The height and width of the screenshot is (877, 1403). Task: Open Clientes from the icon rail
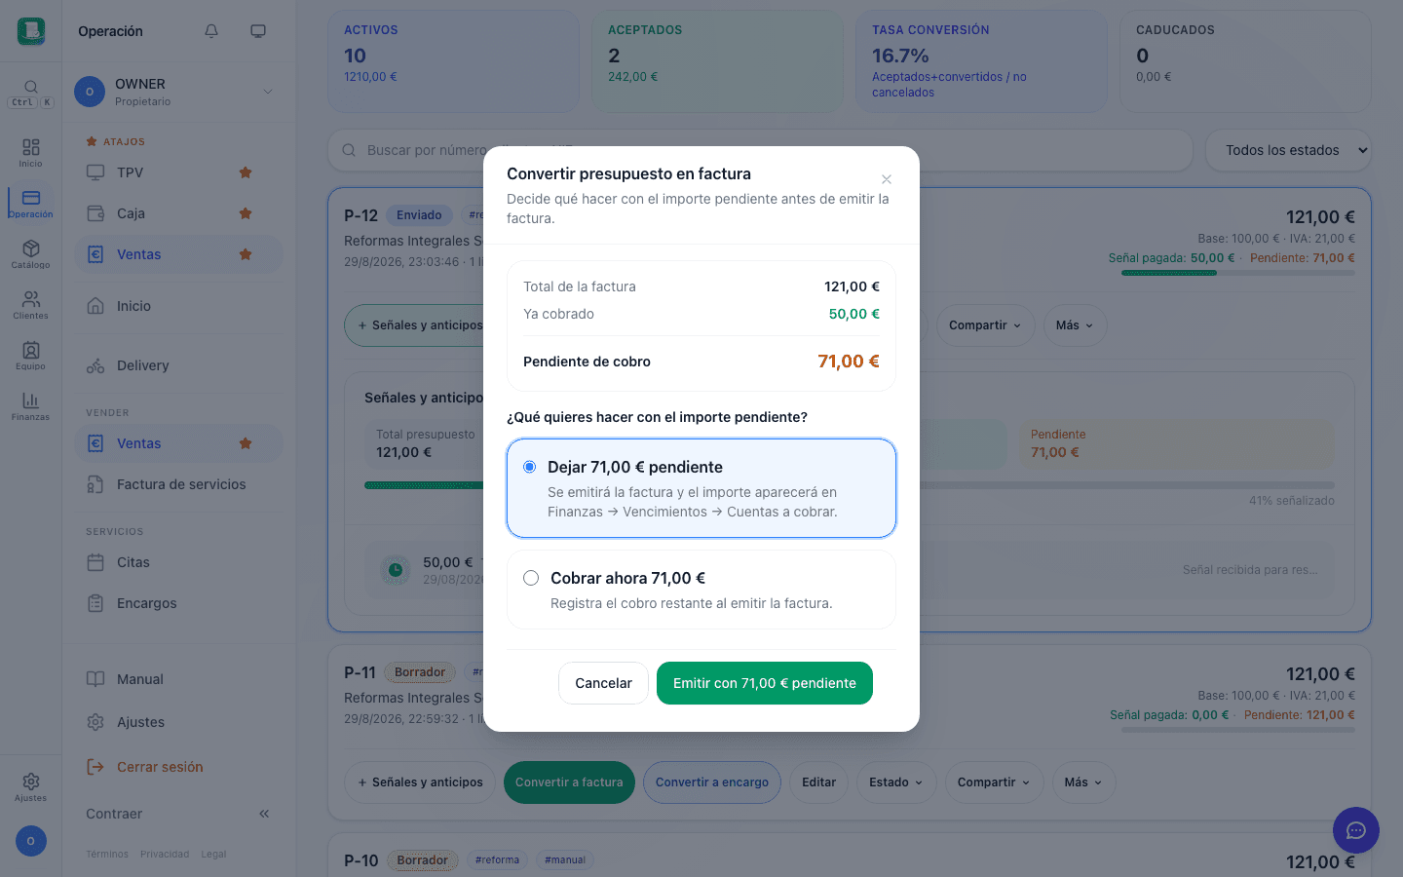coord(31,305)
